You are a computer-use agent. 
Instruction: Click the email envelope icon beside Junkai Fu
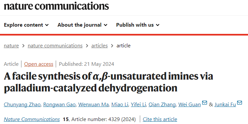(x=240, y=103)
